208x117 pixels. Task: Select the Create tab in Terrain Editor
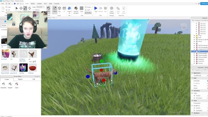tap(7, 79)
